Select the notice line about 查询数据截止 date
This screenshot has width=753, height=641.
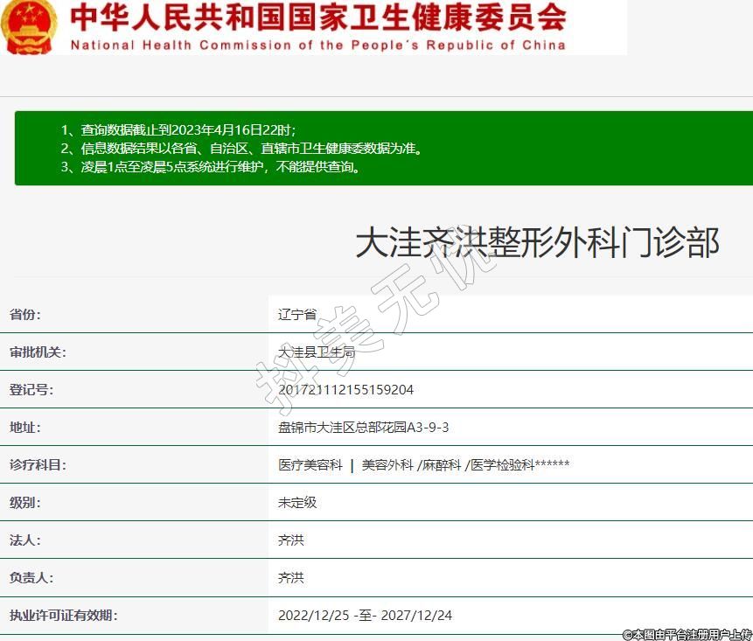pos(184,129)
